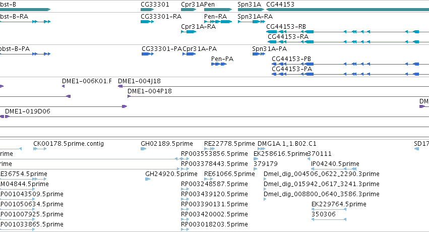Select the 350306 alignment bar
This screenshot has height=232, width=429.
click(x=329, y=219)
